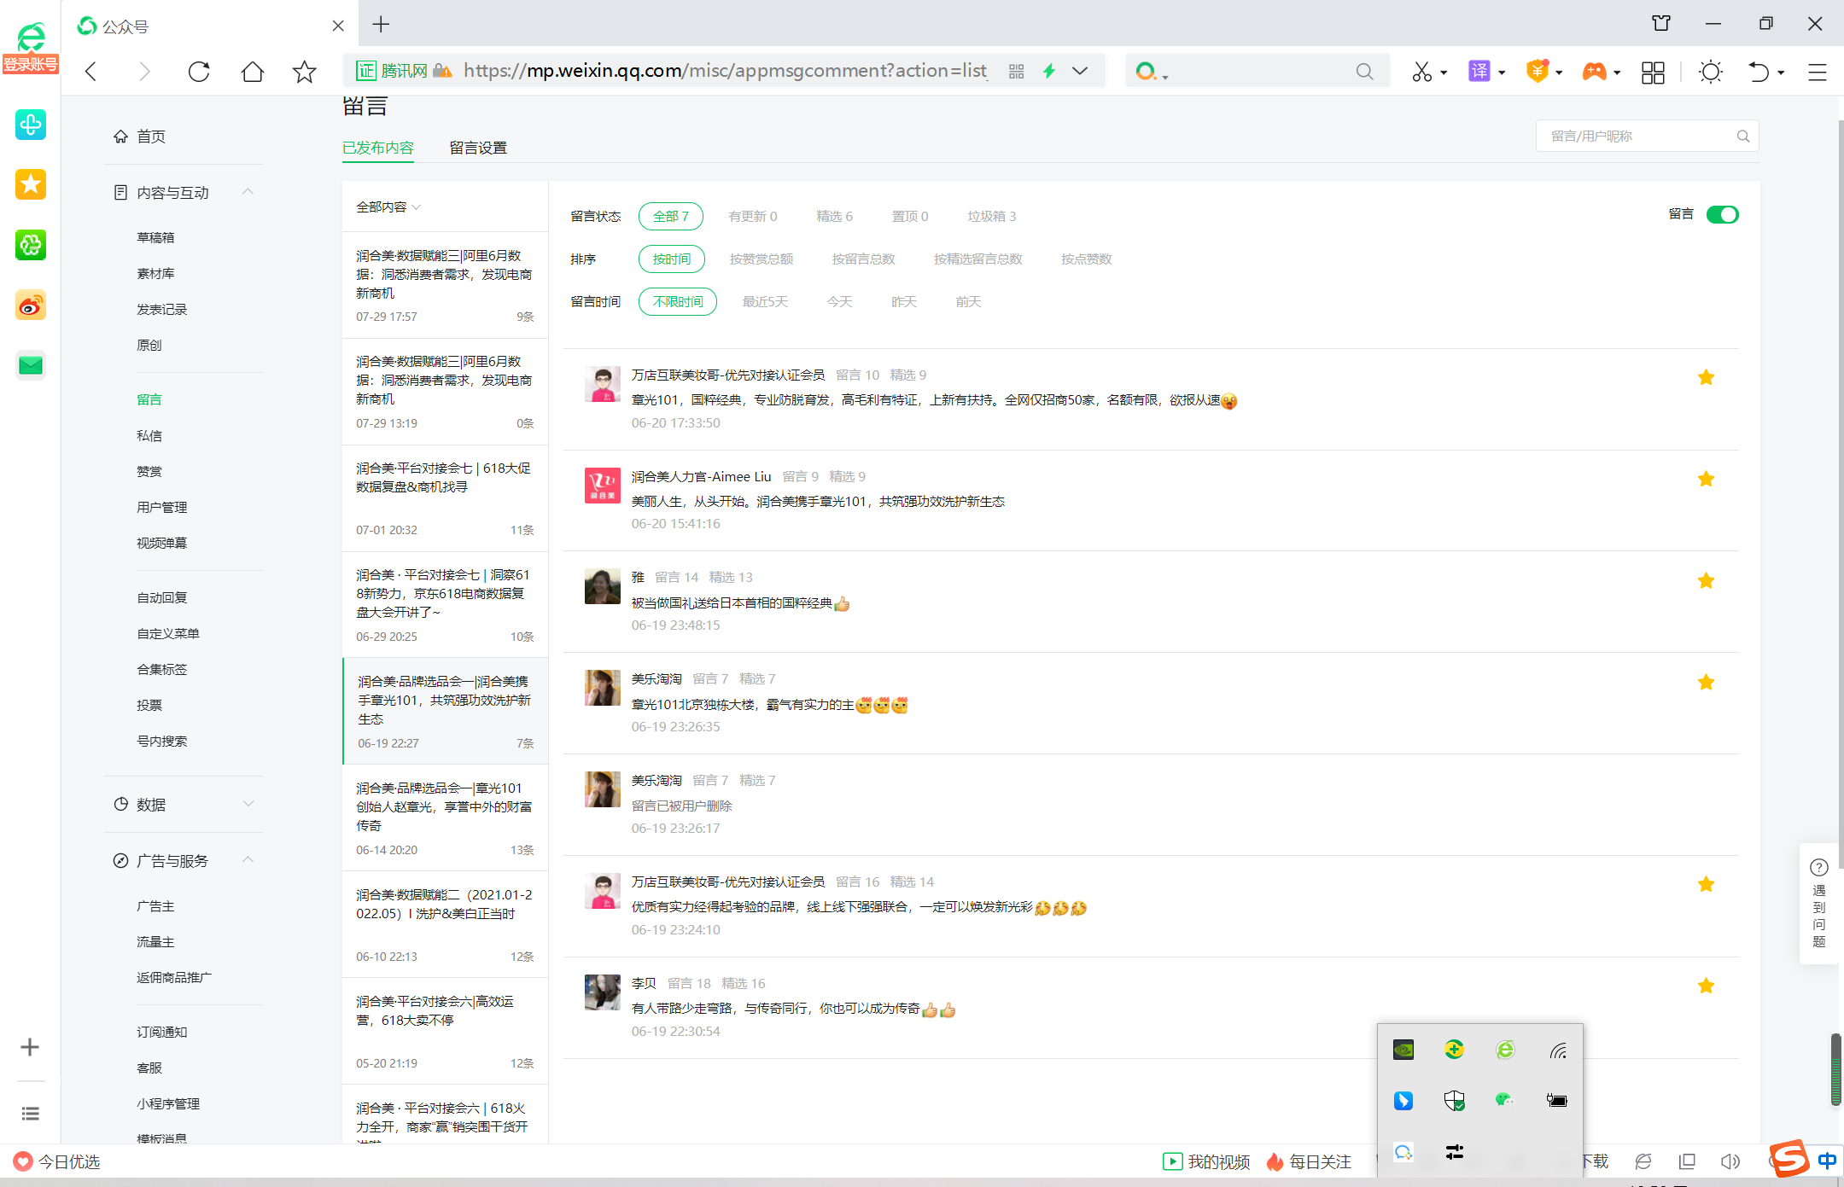This screenshot has height=1187, width=1844.
Task: Sort comments by 按点赞数
Action: [x=1086, y=259]
